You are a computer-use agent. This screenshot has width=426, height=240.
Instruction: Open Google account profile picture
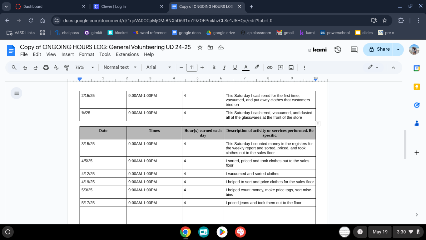pos(414,50)
